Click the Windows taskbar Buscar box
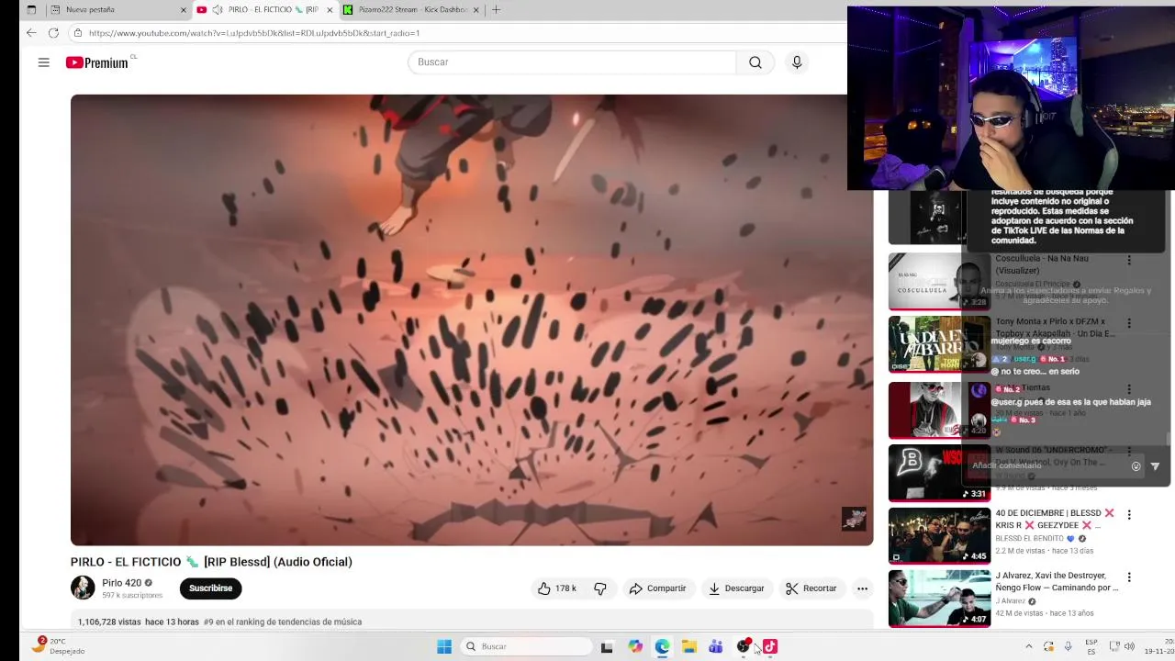The height and width of the screenshot is (661, 1175). tap(526, 646)
